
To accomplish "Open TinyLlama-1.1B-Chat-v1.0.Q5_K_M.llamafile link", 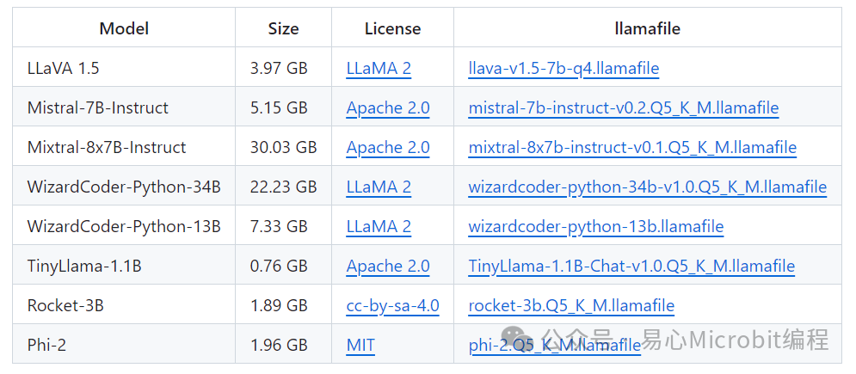I will (x=631, y=266).
